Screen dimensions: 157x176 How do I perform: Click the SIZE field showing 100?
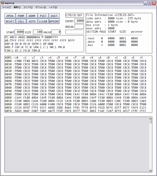tap(38, 32)
